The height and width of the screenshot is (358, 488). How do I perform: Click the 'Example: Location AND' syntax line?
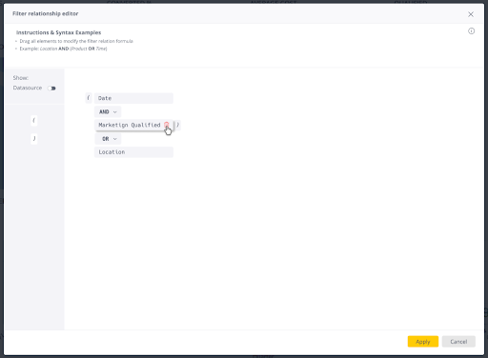coord(63,49)
